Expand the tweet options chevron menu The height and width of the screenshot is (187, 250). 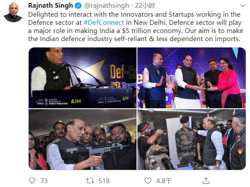tap(243, 6)
